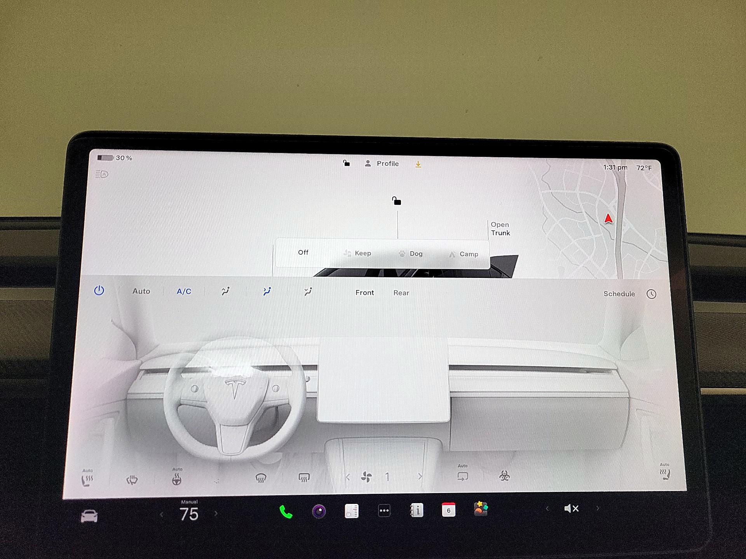Image resolution: width=746 pixels, height=559 pixels.
Task: Tap Open Trunk
Action: point(500,229)
